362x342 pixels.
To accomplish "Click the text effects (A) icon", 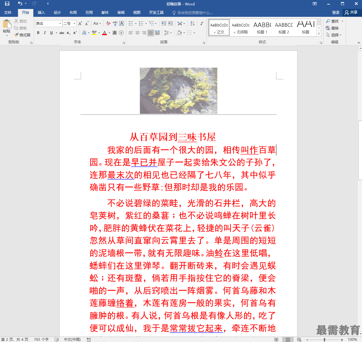I will click(x=84, y=33).
